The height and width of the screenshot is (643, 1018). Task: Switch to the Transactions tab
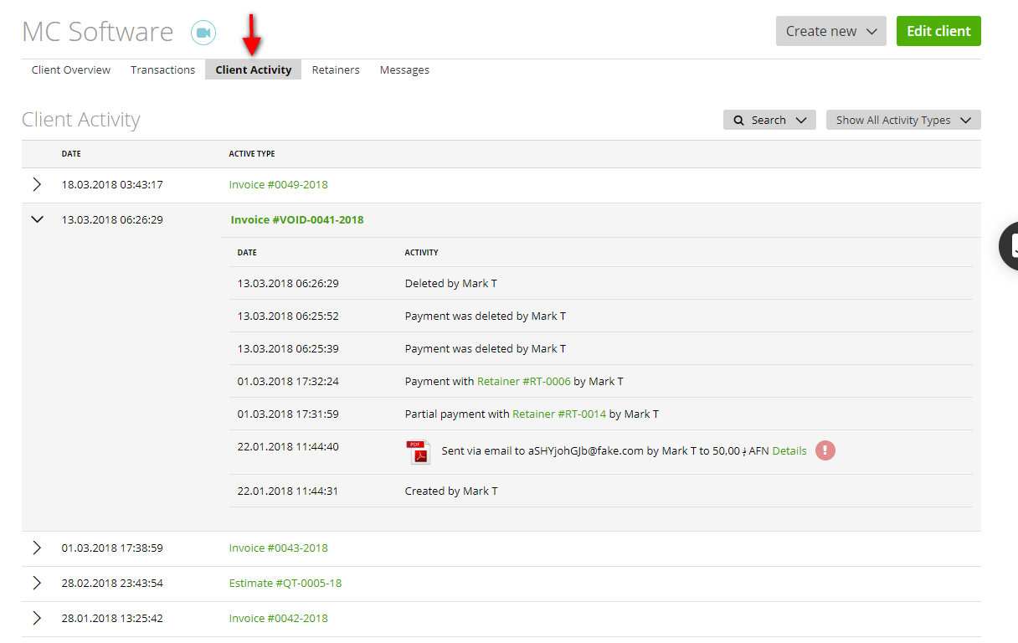(162, 69)
